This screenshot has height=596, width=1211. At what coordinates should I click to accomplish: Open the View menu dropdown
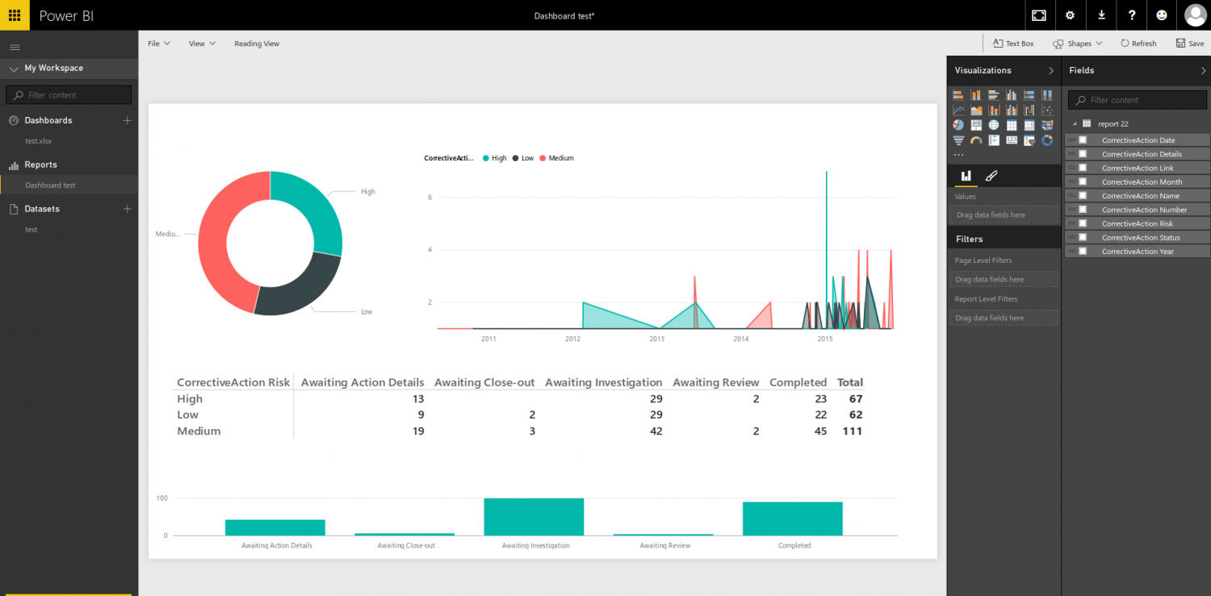tap(200, 43)
